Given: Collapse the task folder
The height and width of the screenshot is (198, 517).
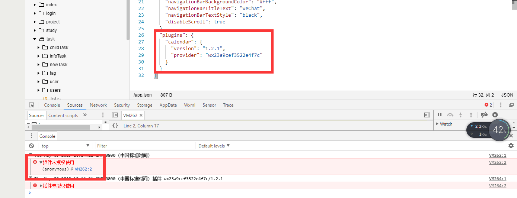Looking at the screenshot, I should pyautogui.click(x=35, y=39).
